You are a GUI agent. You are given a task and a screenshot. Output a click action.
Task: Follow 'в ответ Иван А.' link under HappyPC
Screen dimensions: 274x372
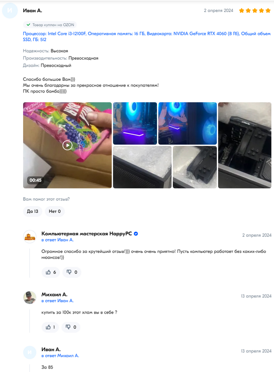pos(58,240)
